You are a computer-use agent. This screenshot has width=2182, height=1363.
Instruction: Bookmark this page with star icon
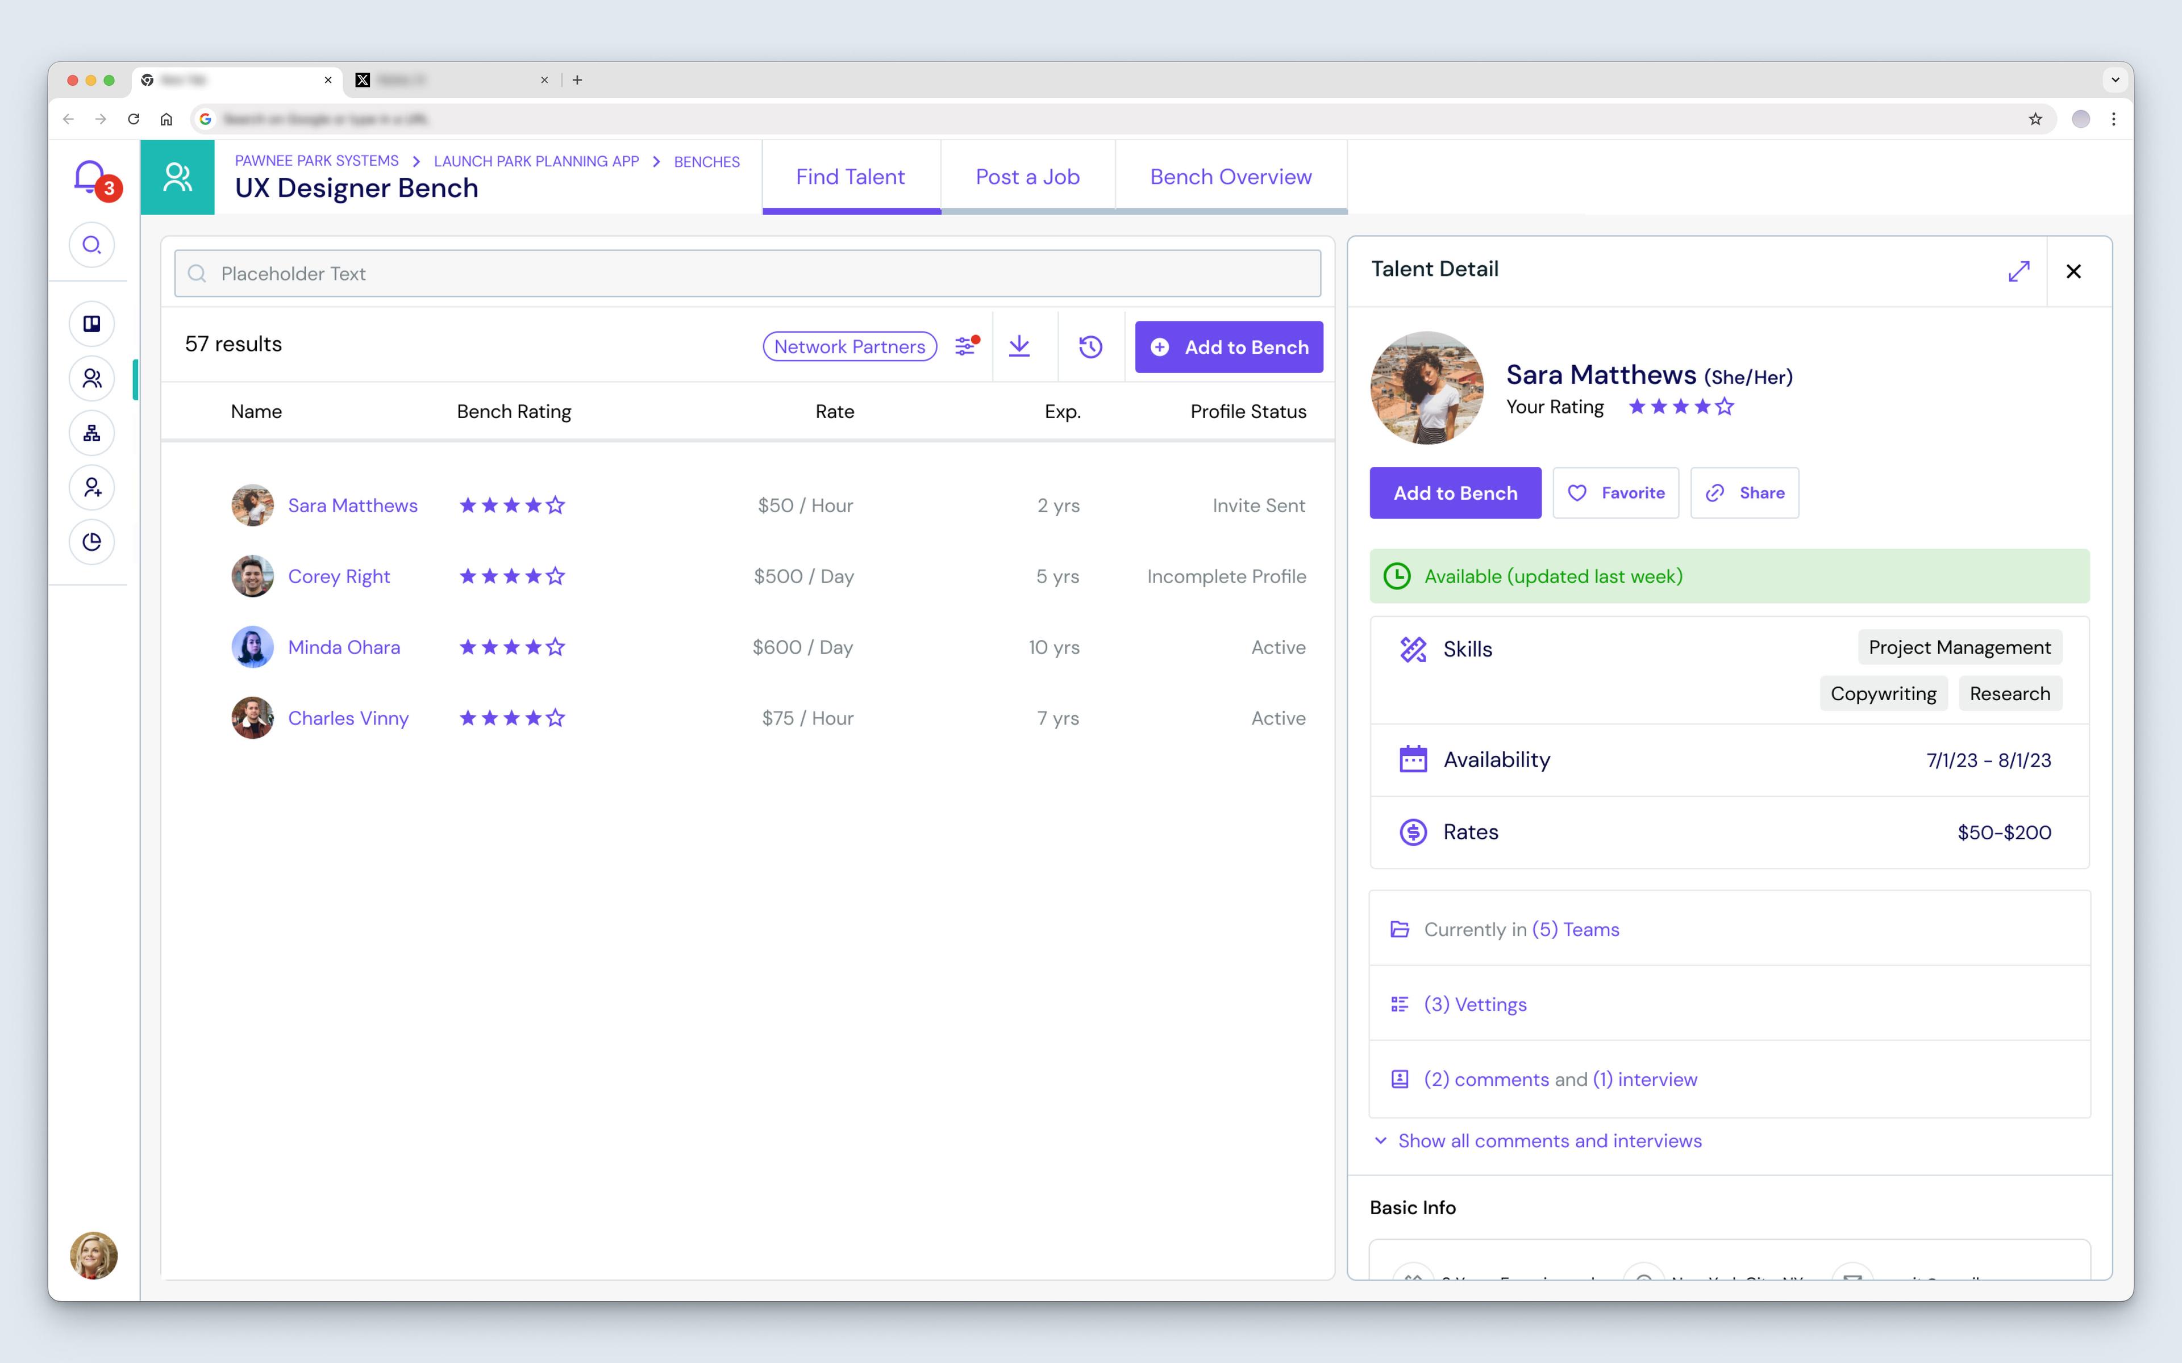[2035, 119]
